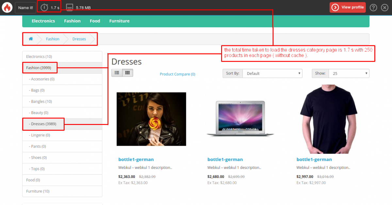Click the close icon on the profiler toolbar
Screen dimensions: 392x205
point(384,7)
